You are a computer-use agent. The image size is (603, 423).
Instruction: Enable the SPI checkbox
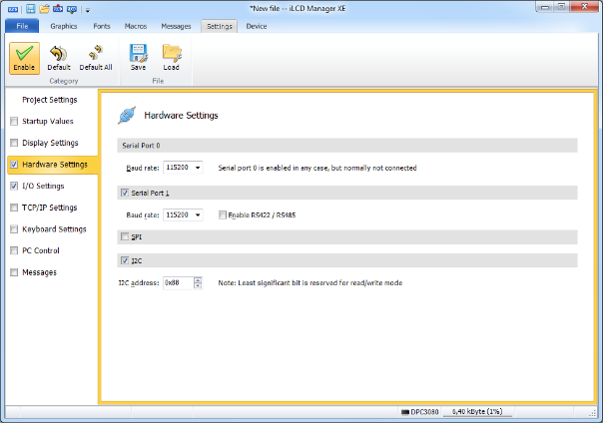(124, 237)
